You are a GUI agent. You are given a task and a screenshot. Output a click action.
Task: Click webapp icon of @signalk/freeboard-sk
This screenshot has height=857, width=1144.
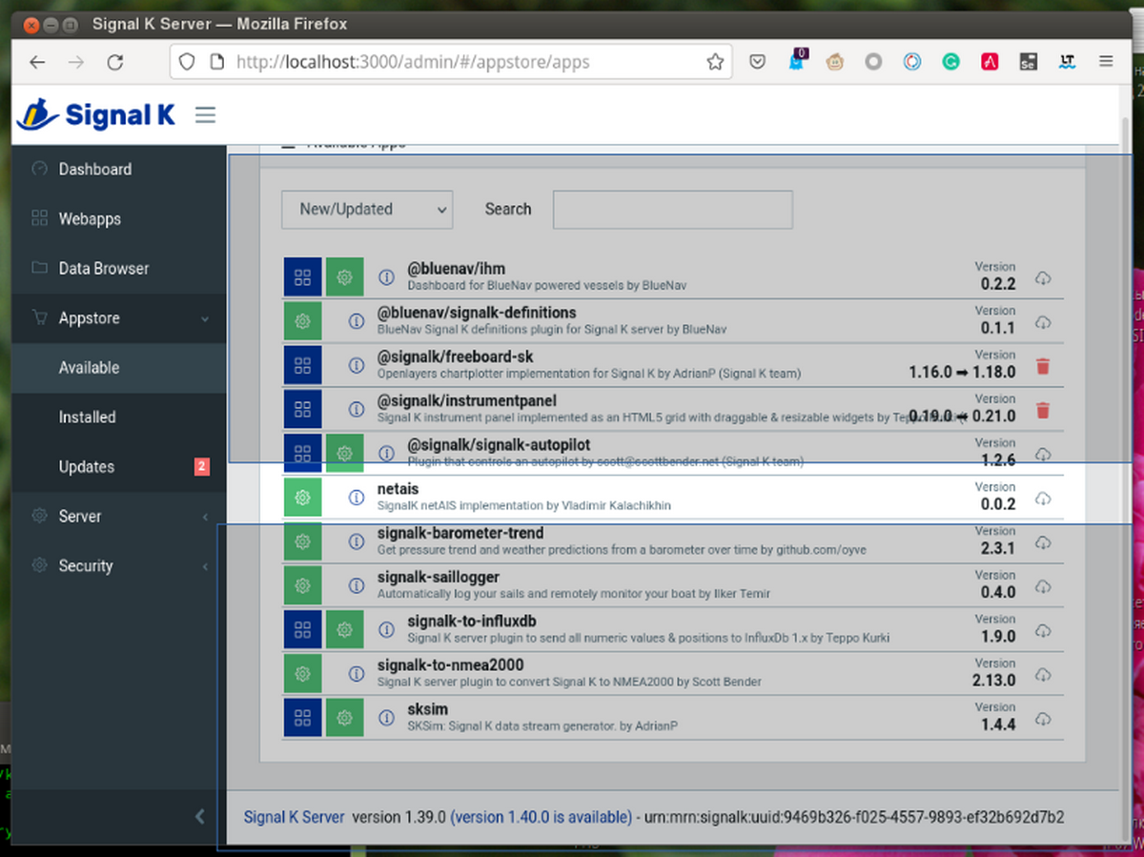tap(302, 365)
